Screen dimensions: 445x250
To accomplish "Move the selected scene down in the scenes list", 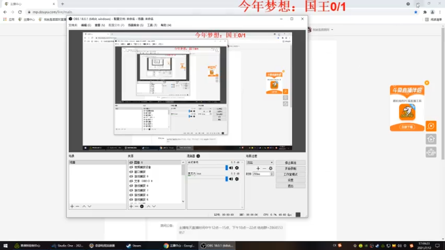I will point(90,206).
